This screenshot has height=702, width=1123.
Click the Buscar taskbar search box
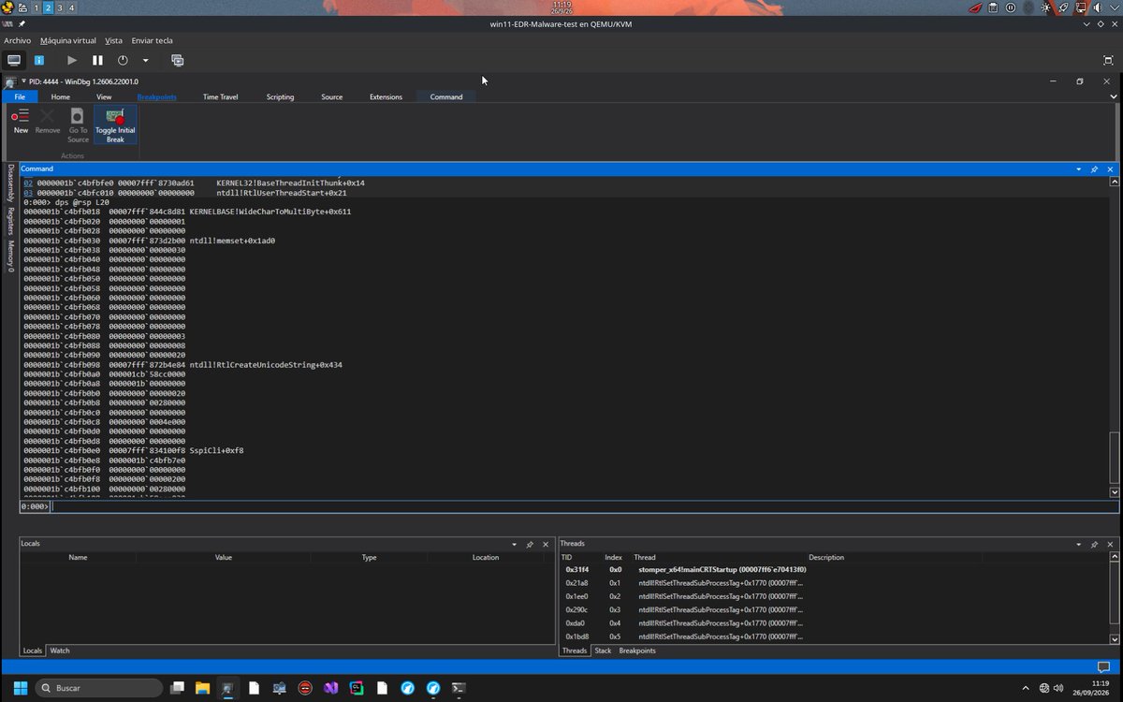98,688
